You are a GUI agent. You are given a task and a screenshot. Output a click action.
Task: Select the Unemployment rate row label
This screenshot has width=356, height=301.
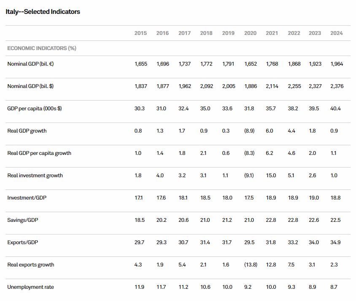(30, 287)
